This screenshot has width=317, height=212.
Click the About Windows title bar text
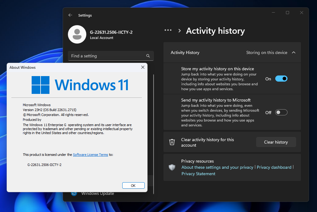22,67
